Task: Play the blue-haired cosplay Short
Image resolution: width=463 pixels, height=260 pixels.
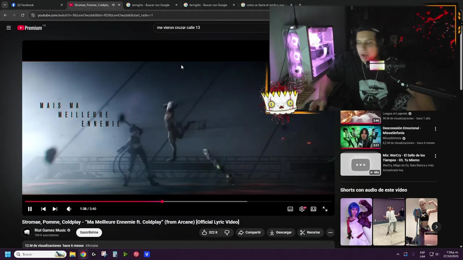Action: coord(356,222)
